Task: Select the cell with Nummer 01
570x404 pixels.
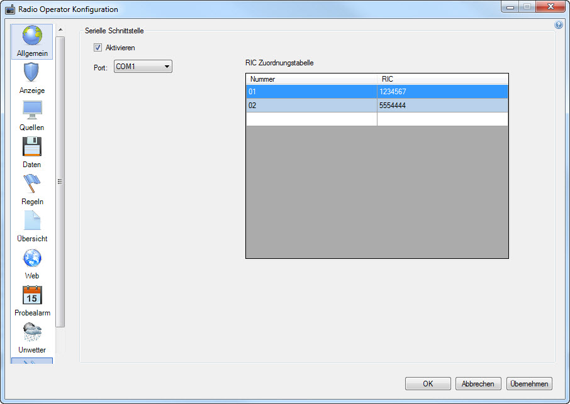Action: [311, 92]
